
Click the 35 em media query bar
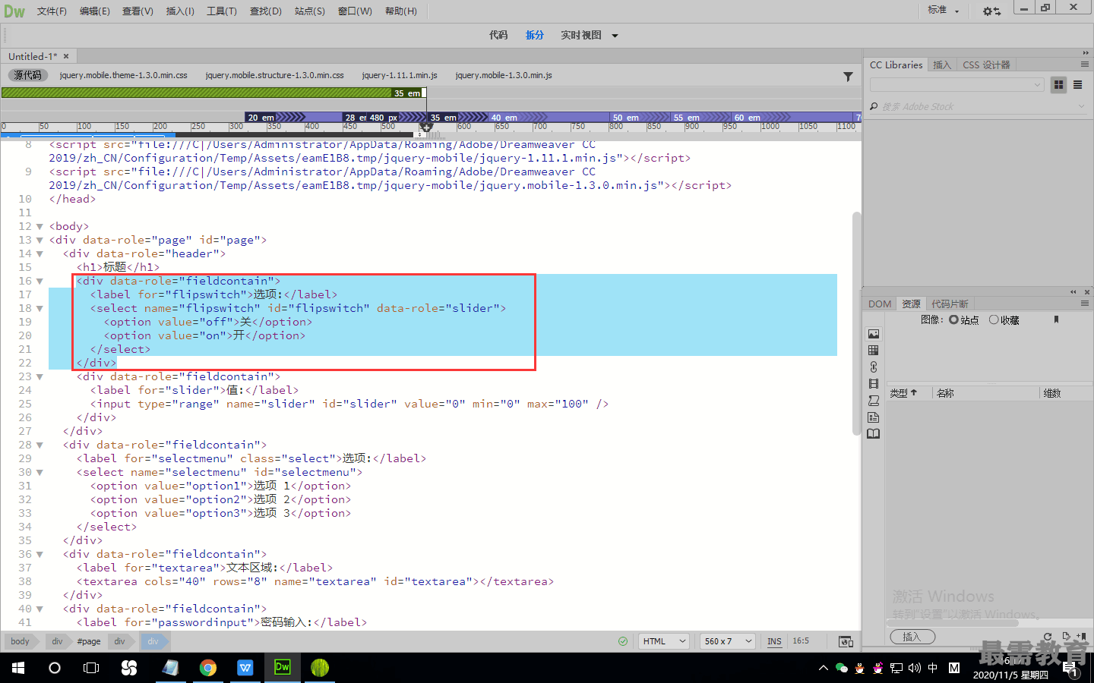213,93
